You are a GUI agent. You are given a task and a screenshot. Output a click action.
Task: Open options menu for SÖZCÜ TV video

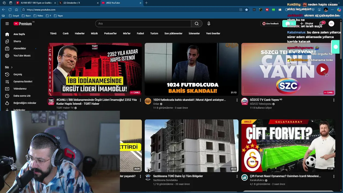tap(334, 100)
